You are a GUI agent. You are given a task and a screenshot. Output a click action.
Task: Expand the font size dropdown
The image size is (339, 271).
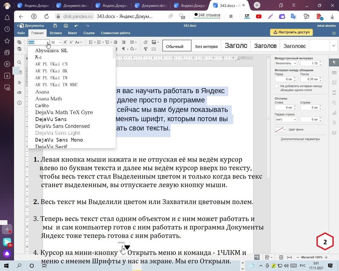point(60,42)
